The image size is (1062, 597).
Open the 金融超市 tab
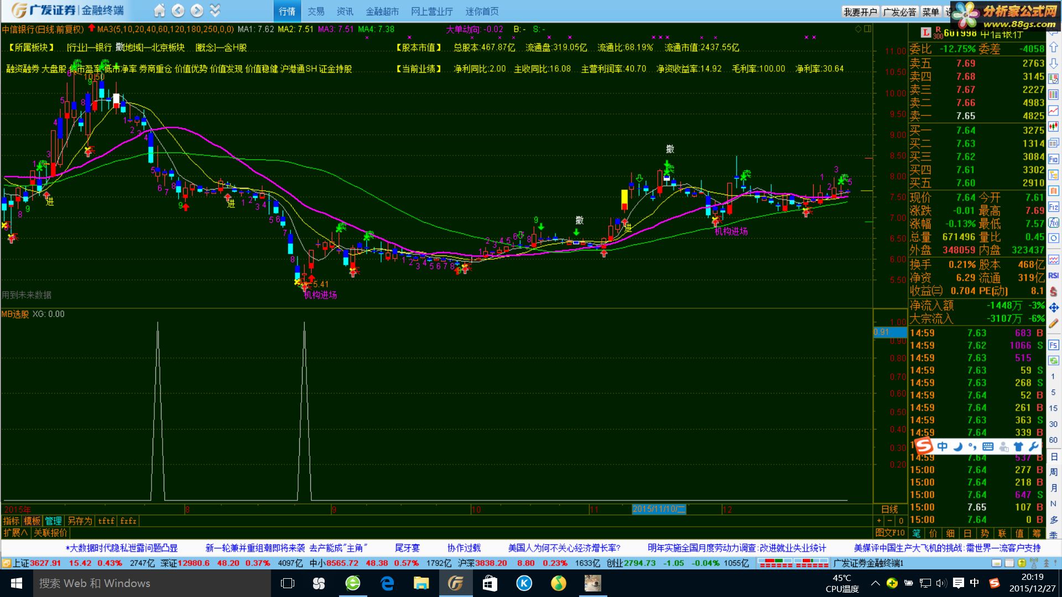382,11
